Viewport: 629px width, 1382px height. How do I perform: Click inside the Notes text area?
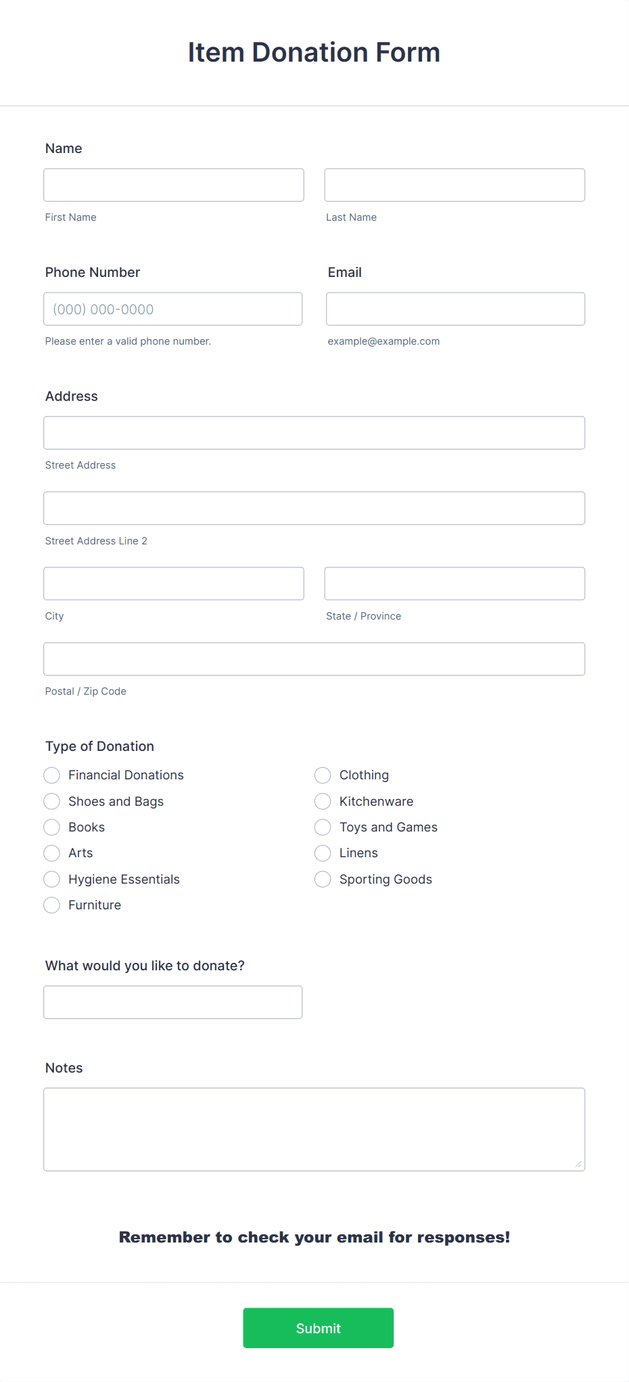point(314,1129)
